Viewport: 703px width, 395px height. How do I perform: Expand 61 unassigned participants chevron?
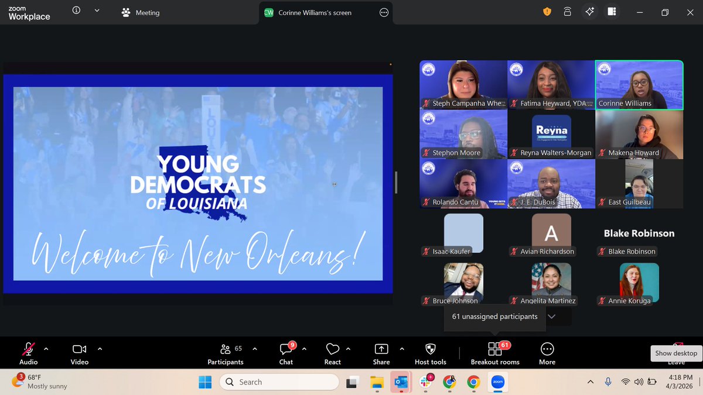pos(551,317)
